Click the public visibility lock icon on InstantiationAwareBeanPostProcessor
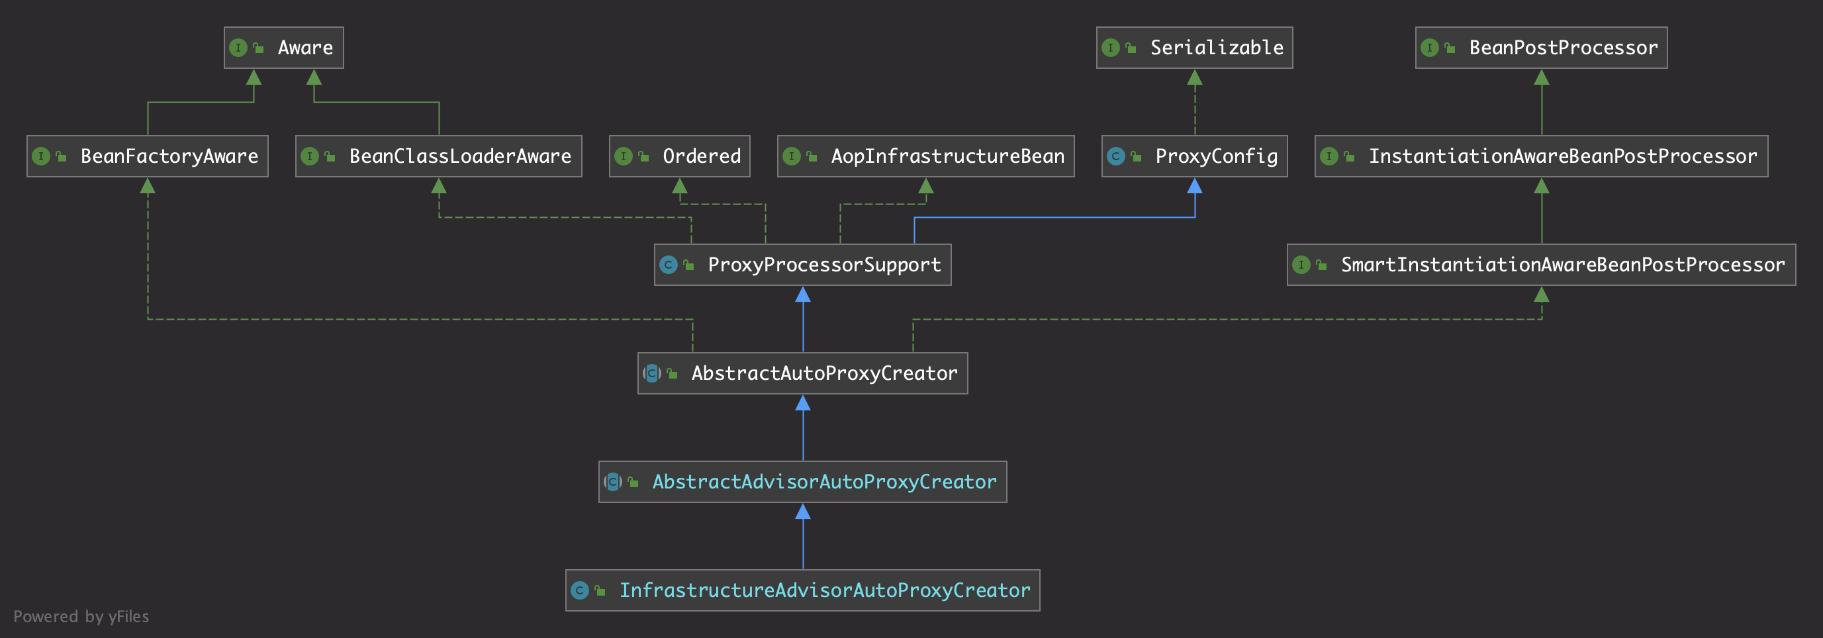 1350,156
